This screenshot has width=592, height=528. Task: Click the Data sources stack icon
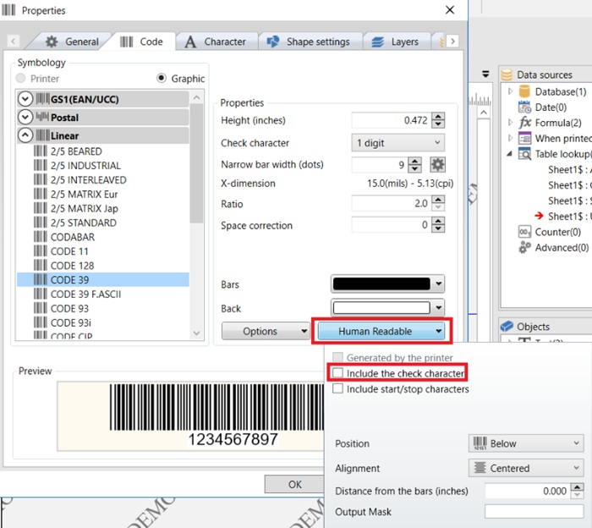coord(507,74)
